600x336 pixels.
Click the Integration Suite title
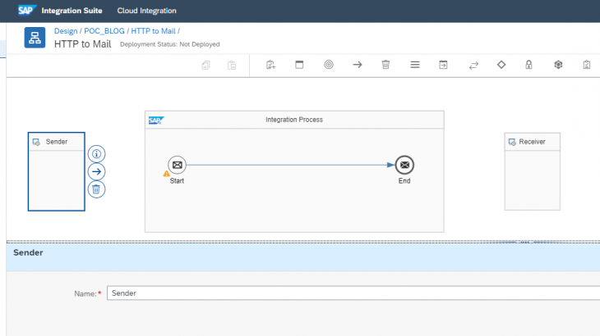click(x=72, y=11)
